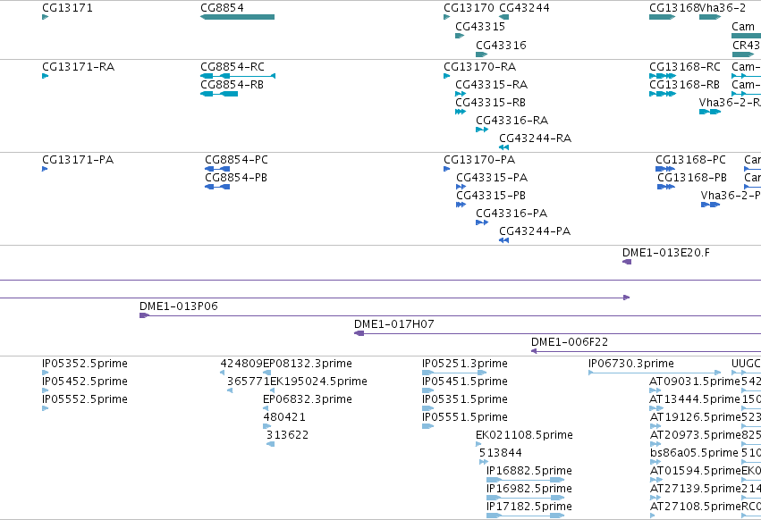
Task: Click BAC clone DME1-013P06
Action: 179,306
